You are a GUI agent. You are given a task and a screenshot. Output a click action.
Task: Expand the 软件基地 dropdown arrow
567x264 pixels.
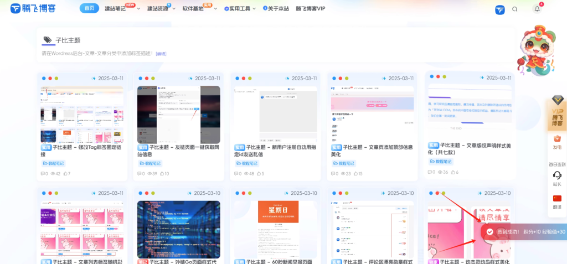tap(215, 9)
